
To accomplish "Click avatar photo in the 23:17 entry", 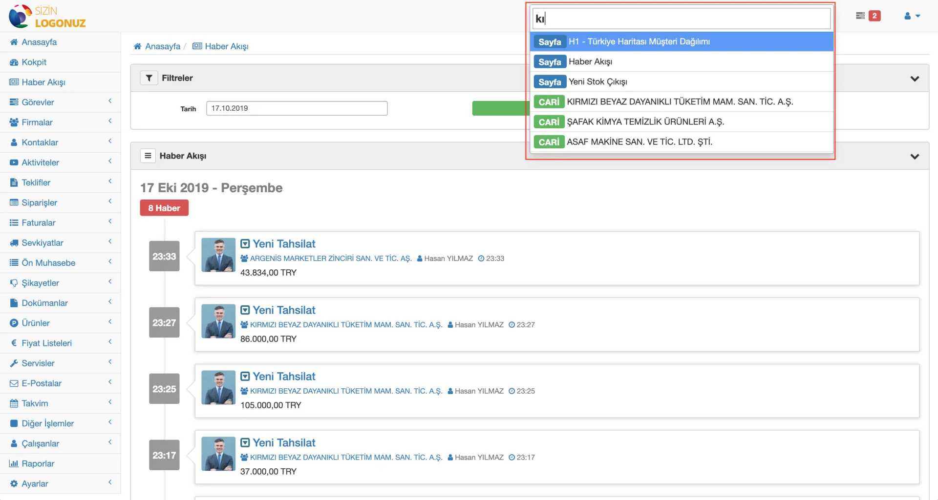I will (218, 454).
